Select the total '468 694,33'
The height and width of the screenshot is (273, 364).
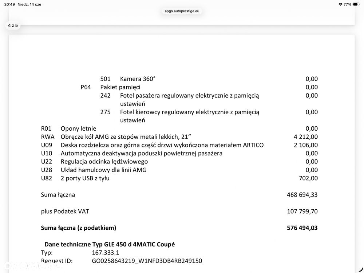pos(302,195)
